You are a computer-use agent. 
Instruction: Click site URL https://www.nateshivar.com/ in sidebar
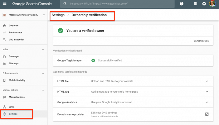point(24,15)
